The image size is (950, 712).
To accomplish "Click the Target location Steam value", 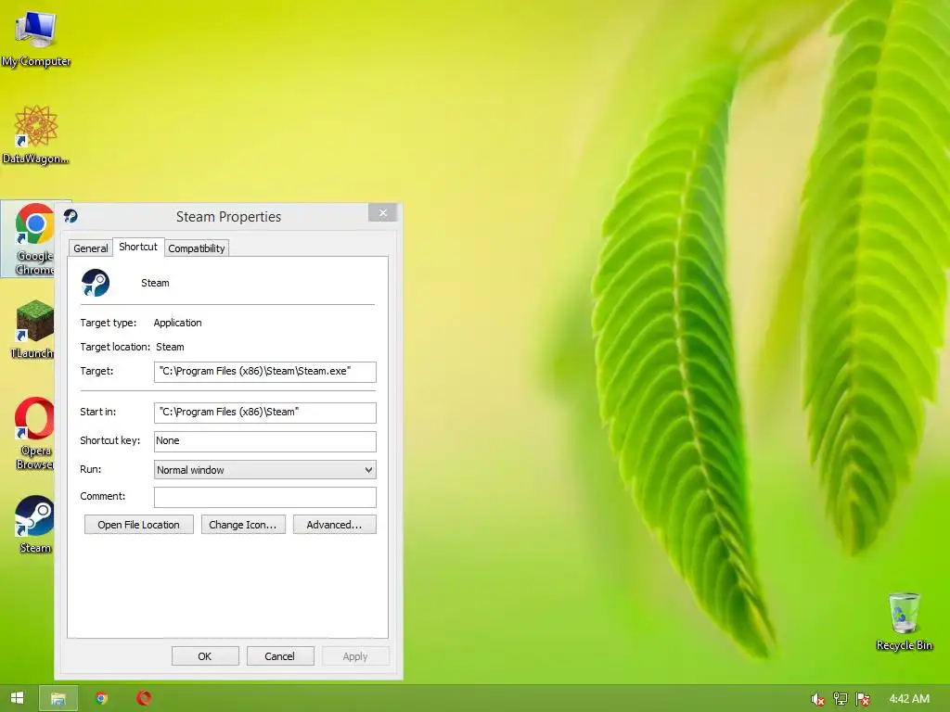I will (x=170, y=347).
